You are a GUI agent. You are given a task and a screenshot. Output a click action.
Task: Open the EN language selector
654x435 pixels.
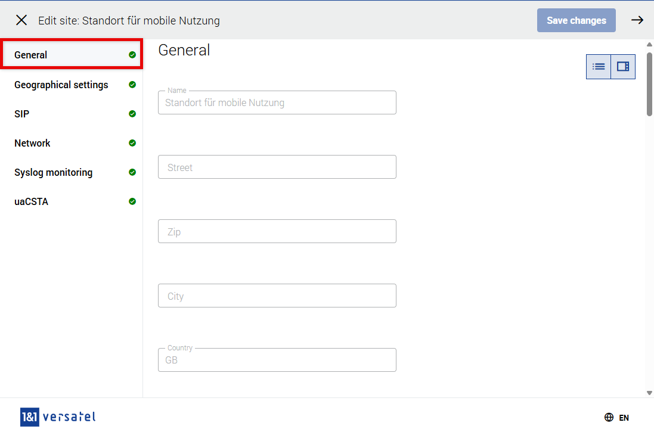[x=624, y=418]
